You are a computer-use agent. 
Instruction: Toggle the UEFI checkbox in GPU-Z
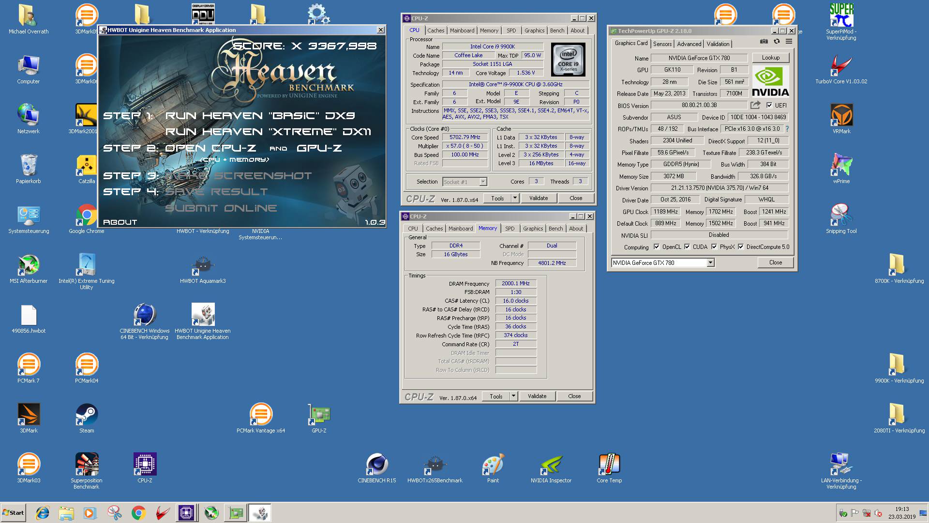click(x=769, y=105)
